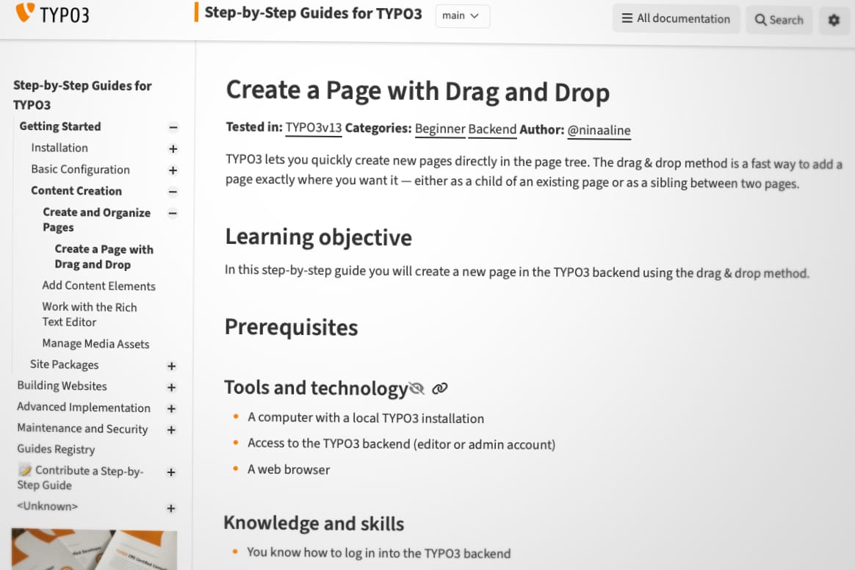Viewport: 855px width, 570px height.
Task: Click the Beginner category link
Action: pyautogui.click(x=440, y=129)
